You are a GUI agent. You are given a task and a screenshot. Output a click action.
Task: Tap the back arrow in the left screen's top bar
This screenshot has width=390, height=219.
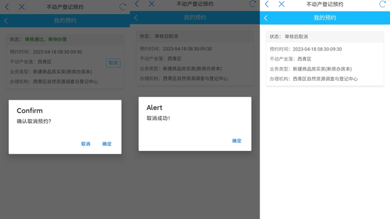coord(7,7)
